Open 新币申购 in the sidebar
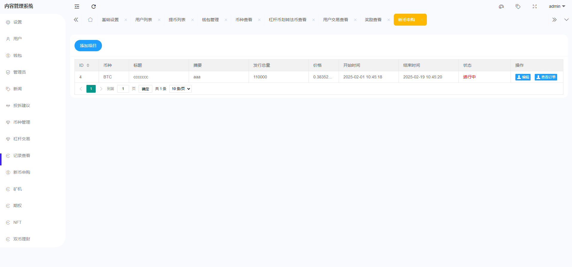The image size is (572, 267). tap(22, 172)
